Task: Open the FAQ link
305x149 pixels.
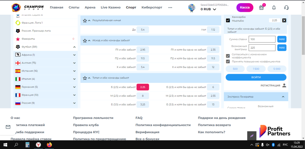Action: 139,118
